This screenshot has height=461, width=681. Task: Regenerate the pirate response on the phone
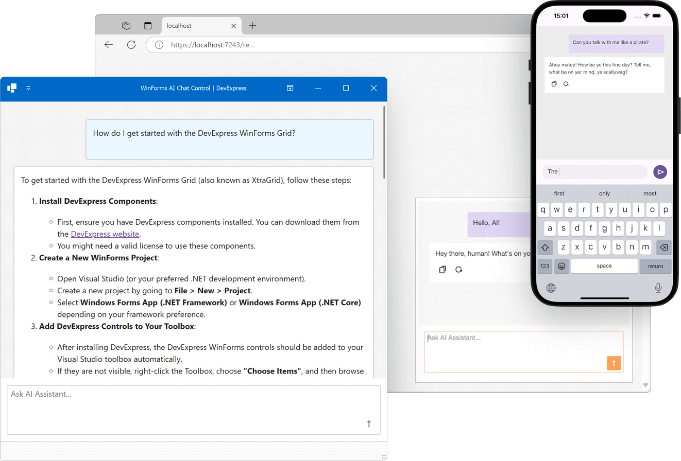(x=566, y=83)
